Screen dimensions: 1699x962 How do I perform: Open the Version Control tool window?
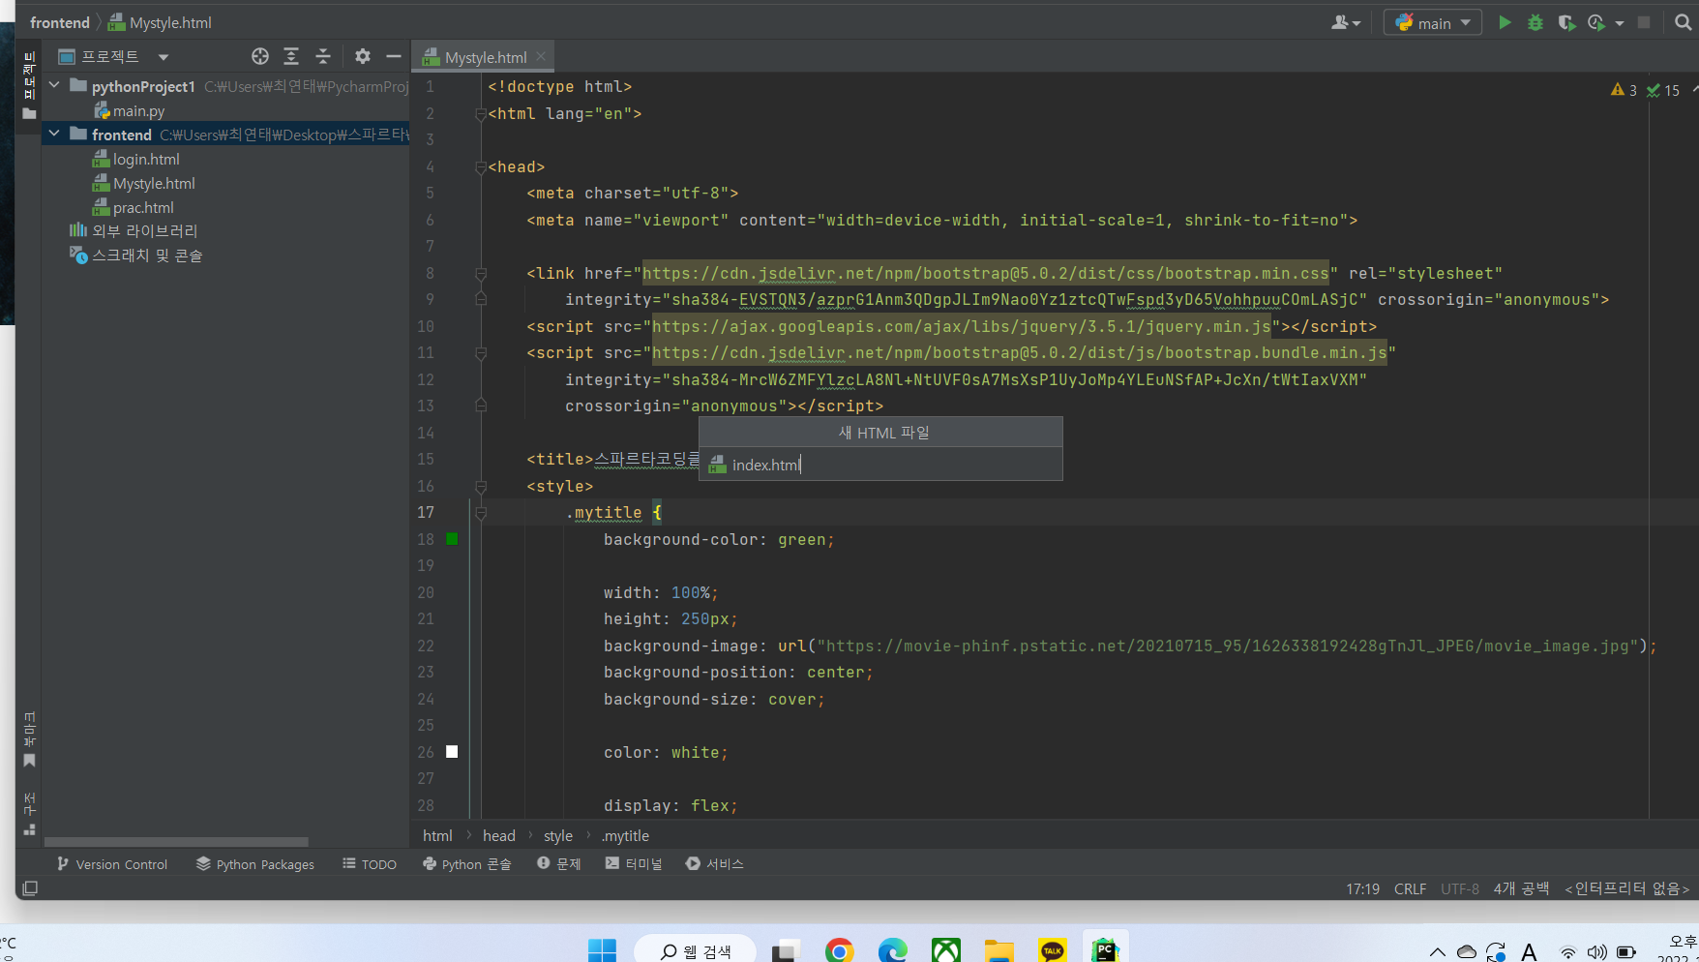(x=112, y=864)
